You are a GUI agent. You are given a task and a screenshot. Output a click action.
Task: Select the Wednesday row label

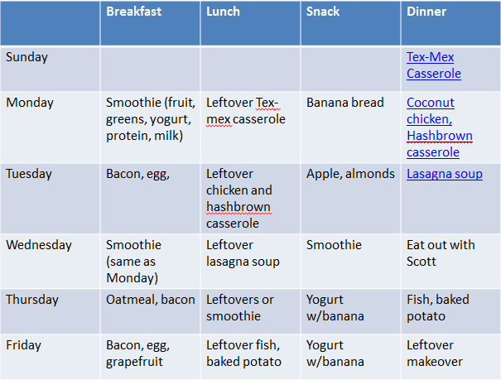pyautogui.click(x=50, y=262)
